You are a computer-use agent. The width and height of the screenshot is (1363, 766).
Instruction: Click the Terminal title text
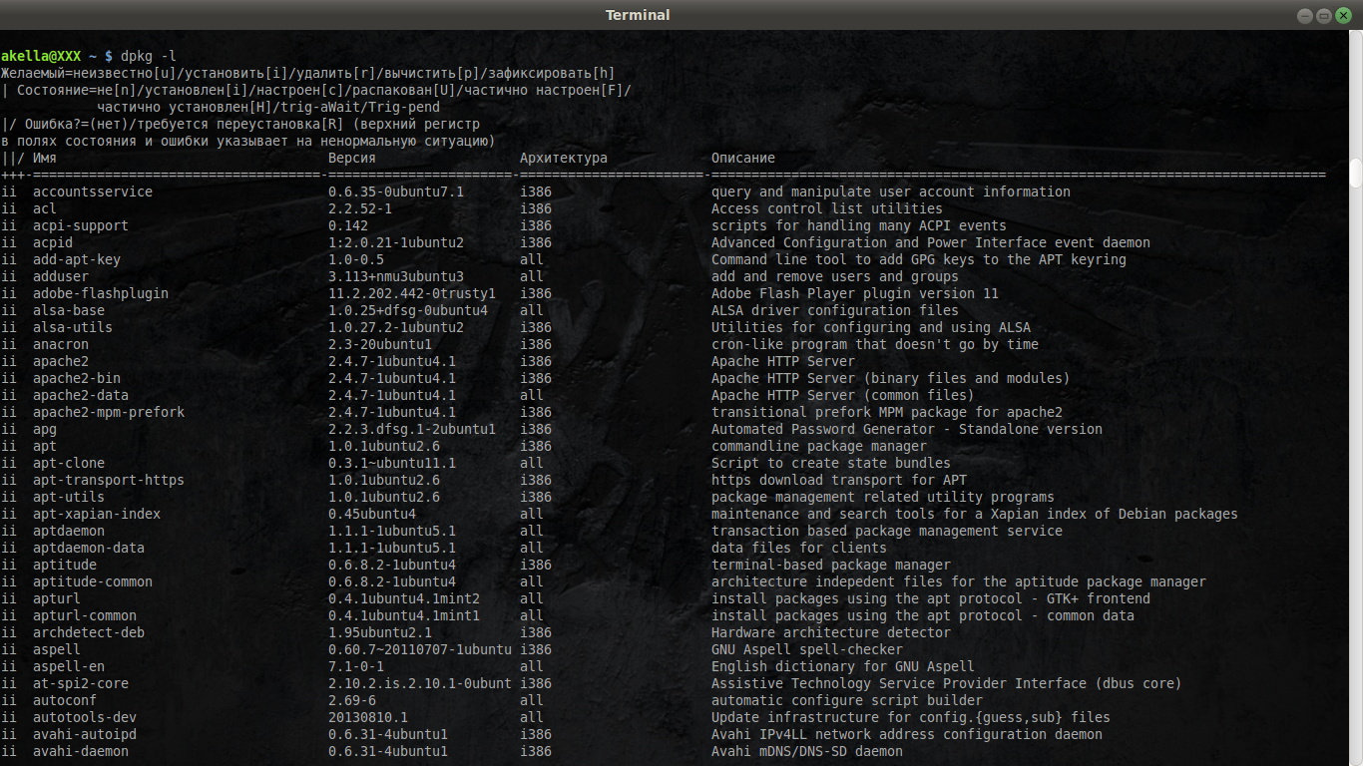point(638,15)
